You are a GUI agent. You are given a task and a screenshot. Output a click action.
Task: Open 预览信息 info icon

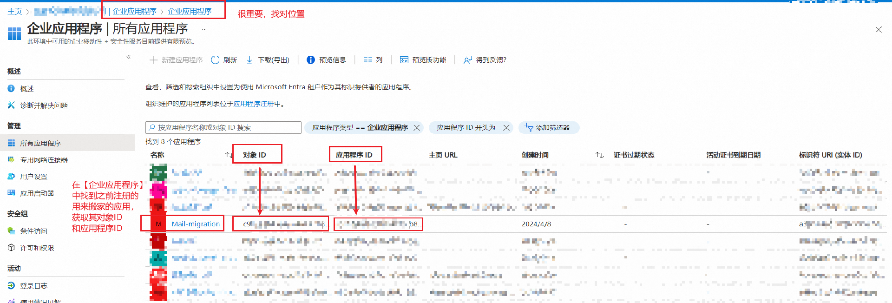point(311,60)
